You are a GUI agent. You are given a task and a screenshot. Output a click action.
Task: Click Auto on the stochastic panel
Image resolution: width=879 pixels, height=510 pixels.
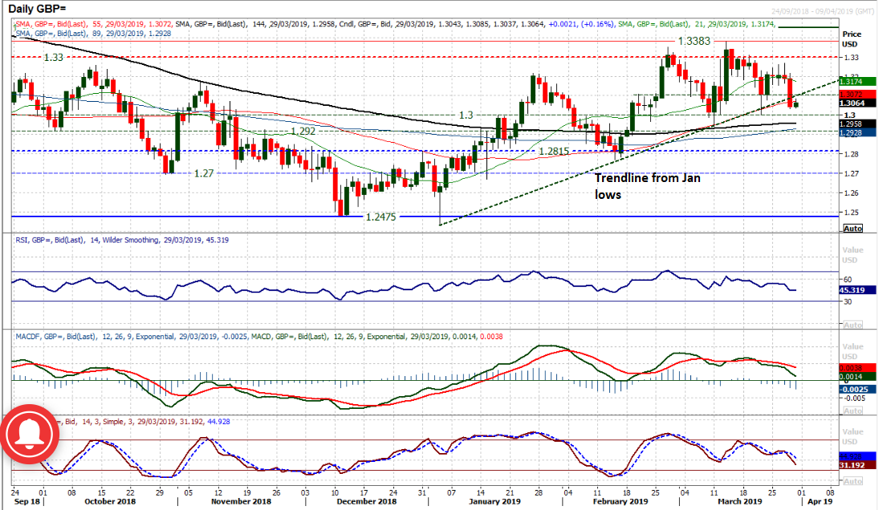coord(853,480)
